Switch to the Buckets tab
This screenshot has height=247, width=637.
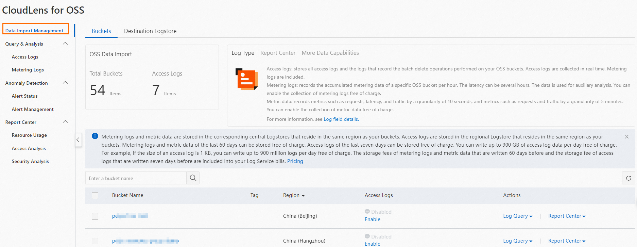point(101,31)
